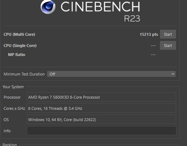Click the Cinebench sphere logo icon

point(48,7)
